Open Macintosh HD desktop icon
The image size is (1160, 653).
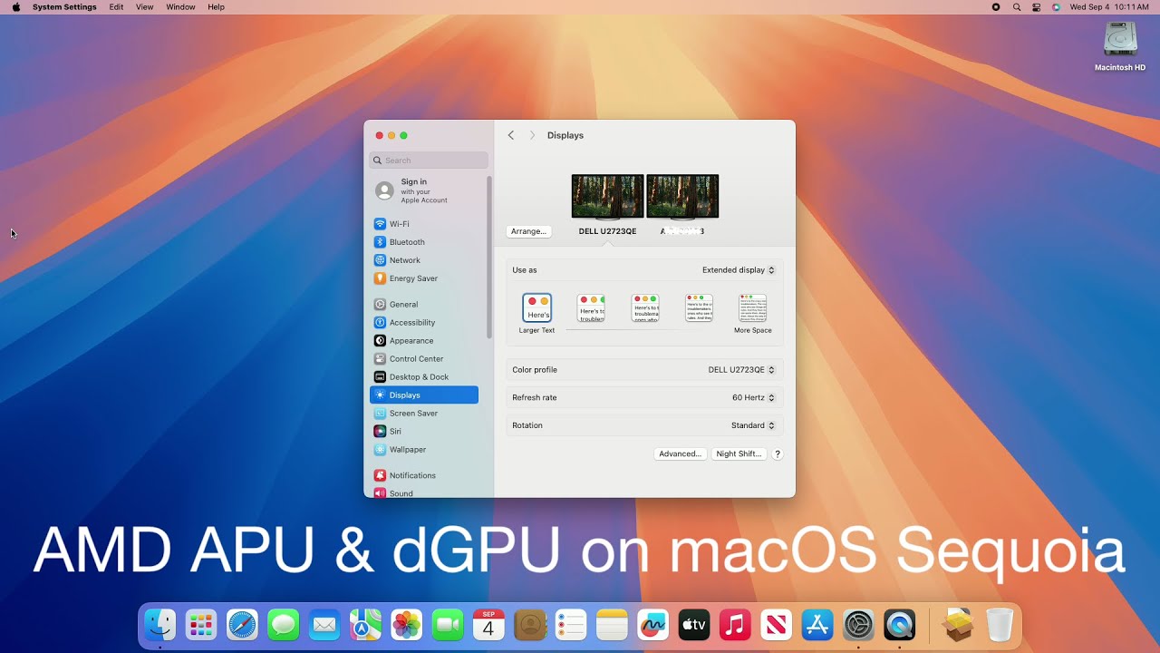point(1120,47)
